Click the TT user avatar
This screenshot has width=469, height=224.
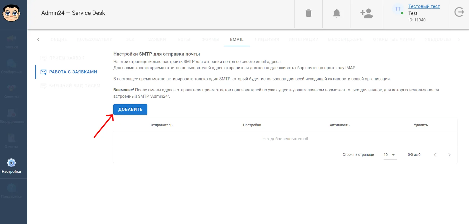pyautogui.click(x=398, y=9)
